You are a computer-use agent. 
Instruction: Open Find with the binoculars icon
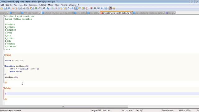pos(44,8)
